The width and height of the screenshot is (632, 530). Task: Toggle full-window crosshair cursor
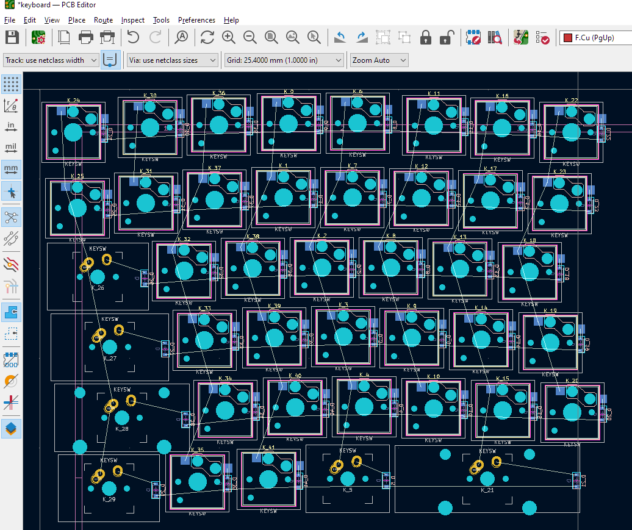tap(11, 191)
